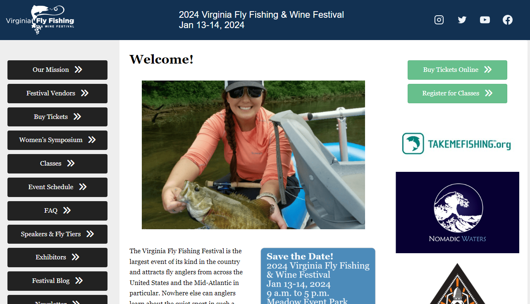This screenshot has height=304, width=530.
Task: Go to Festival Vendors page
Action: 57,93
